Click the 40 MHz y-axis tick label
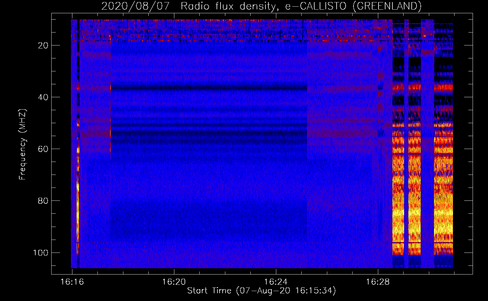 [43, 97]
